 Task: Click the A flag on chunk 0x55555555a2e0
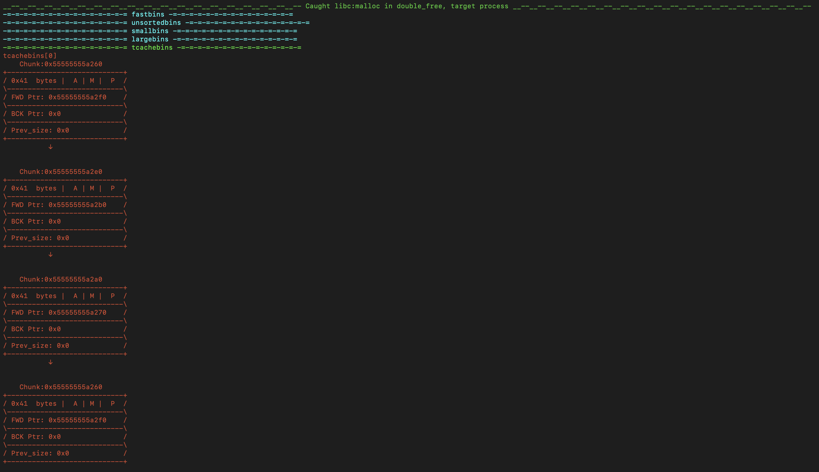click(75, 188)
